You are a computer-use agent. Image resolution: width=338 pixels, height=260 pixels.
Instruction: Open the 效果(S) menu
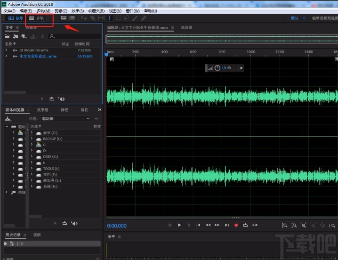78,11
